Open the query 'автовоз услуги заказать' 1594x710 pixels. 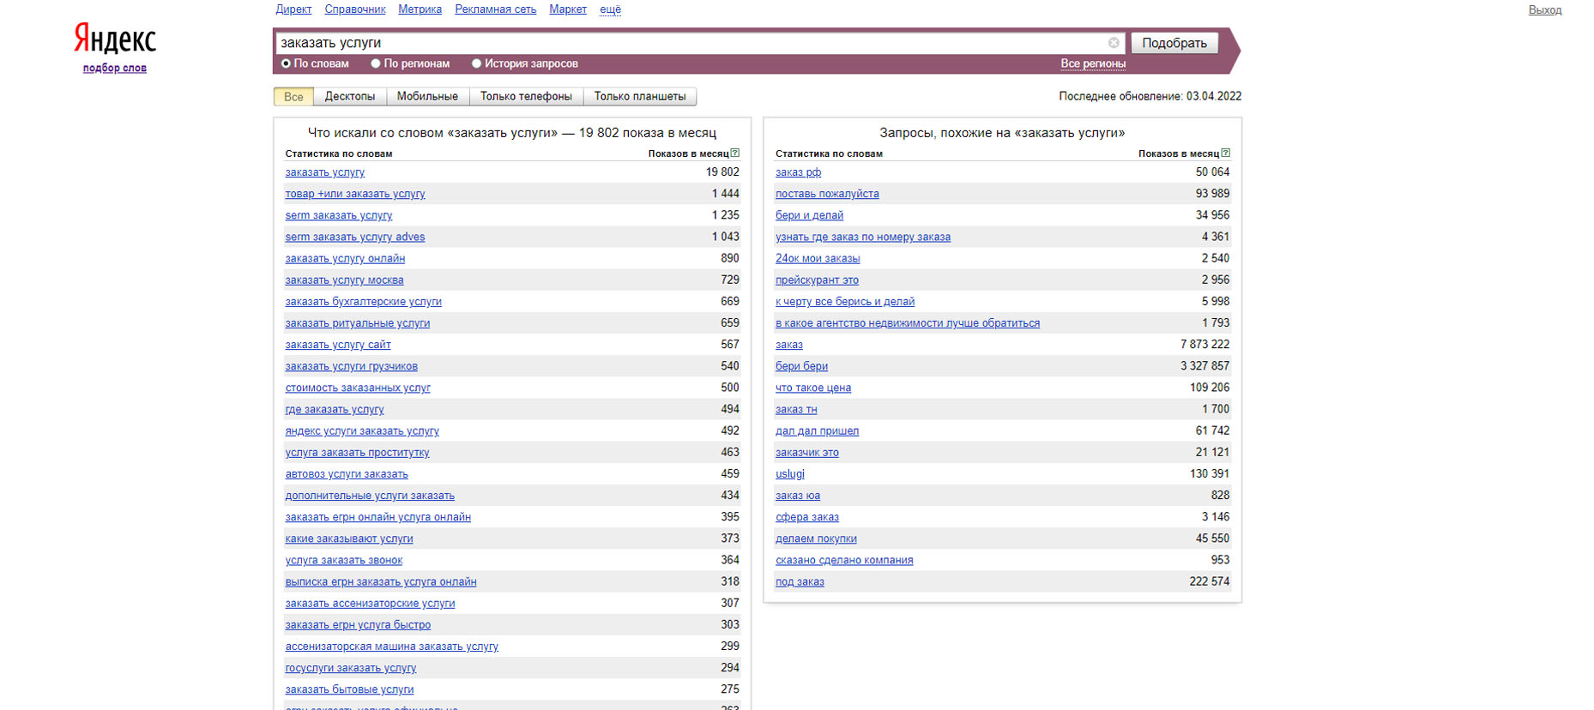coord(347,474)
